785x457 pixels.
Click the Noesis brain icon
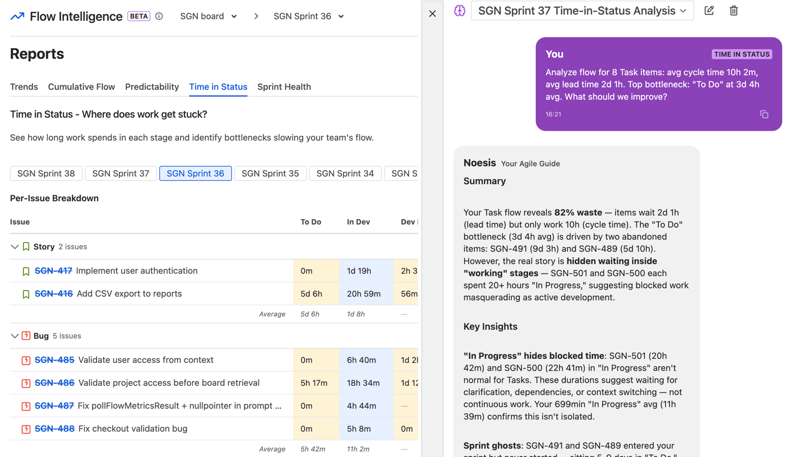459,11
